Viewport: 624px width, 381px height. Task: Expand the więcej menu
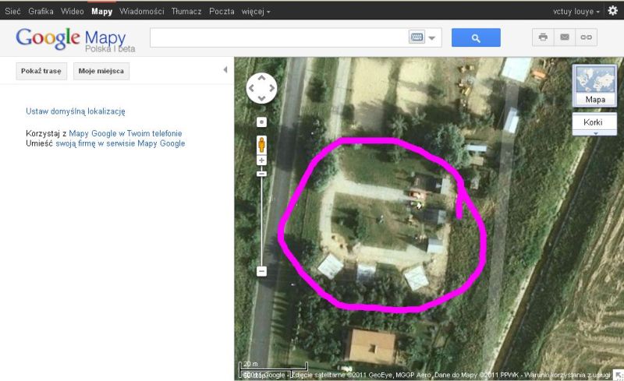click(257, 12)
